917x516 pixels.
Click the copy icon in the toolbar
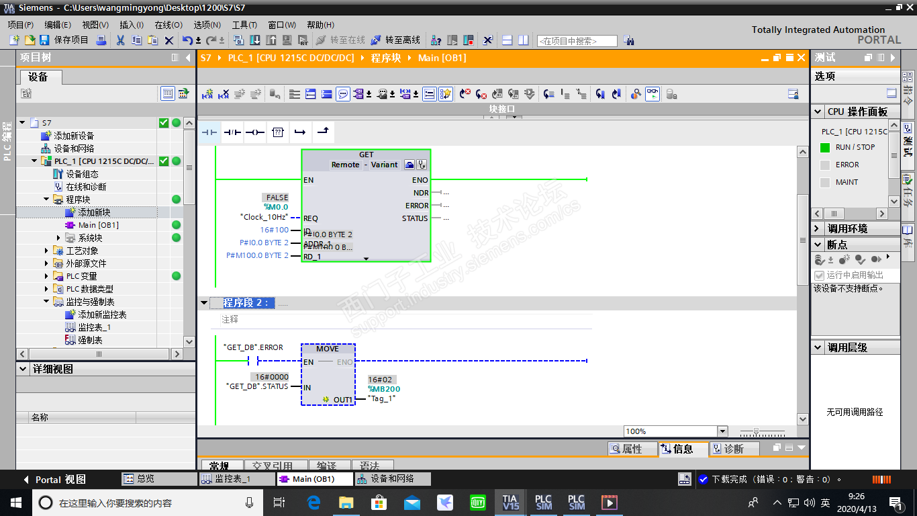(x=136, y=40)
